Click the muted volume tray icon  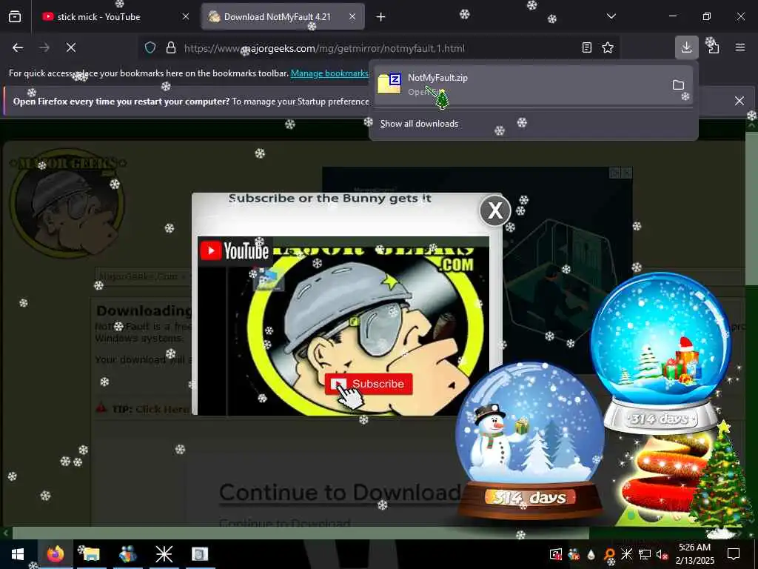pos(661,554)
